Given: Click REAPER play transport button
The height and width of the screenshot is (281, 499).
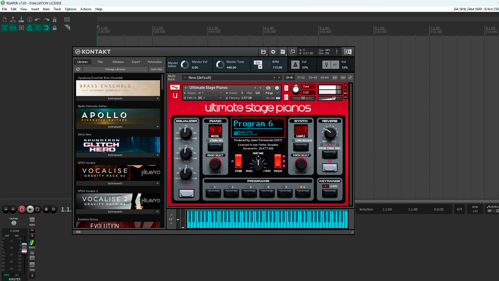Looking at the screenshot, I should [x=30, y=209].
